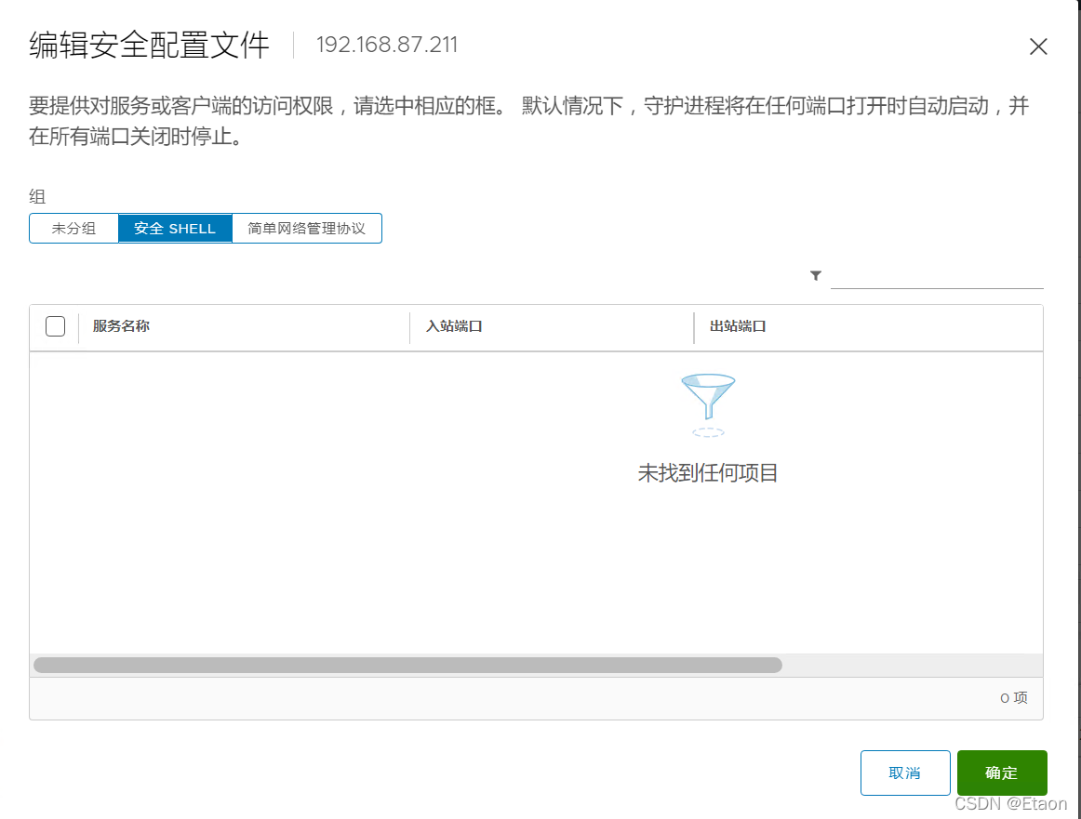The height and width of the screenshot is (819, 1081).
Task: Click the CSDN @Etaon watermark text
Action: tap(1013, 803)
